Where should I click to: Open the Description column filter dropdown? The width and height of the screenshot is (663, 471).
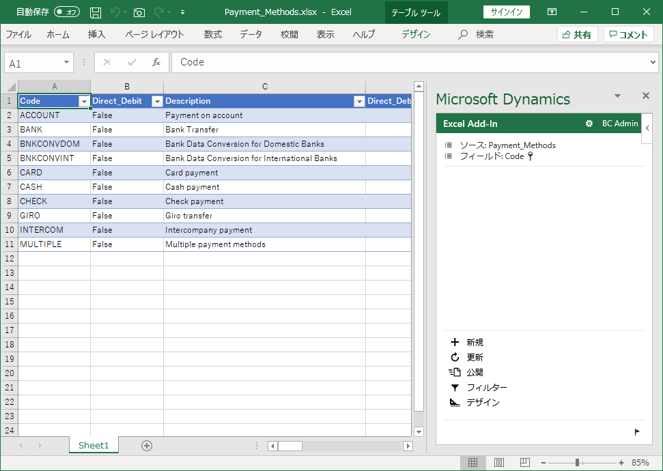359,102
